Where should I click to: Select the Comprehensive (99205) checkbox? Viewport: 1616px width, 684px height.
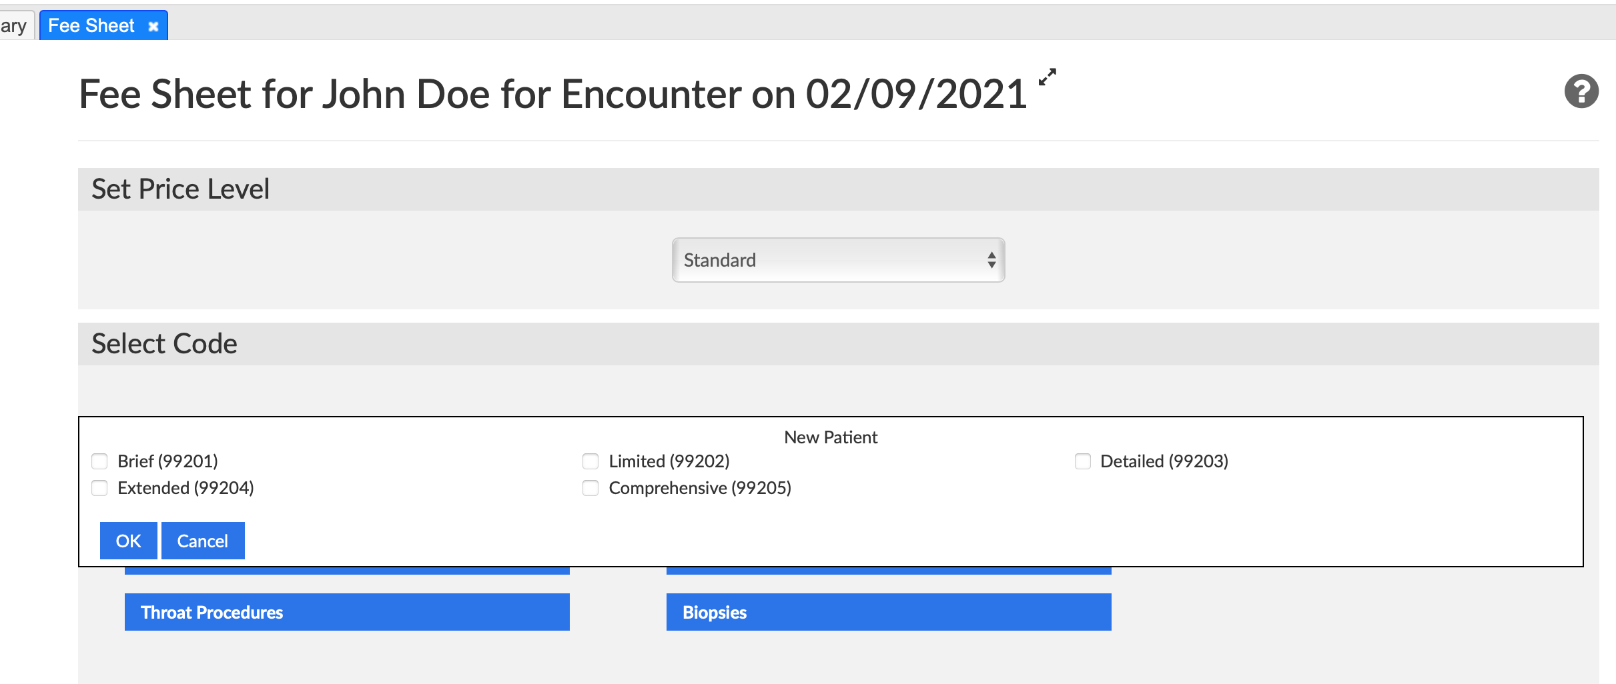coord(590,488)
